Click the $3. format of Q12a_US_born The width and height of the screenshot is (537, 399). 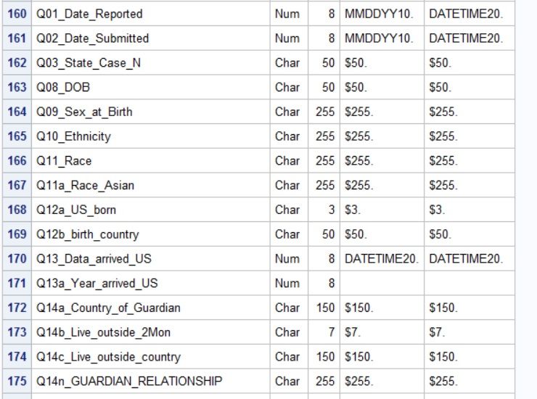click(x=353, y=210)
